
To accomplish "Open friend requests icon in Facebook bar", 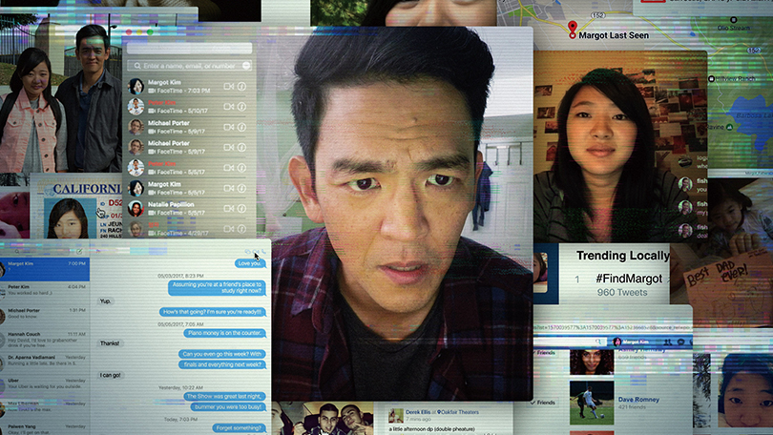I will [667, 342].
